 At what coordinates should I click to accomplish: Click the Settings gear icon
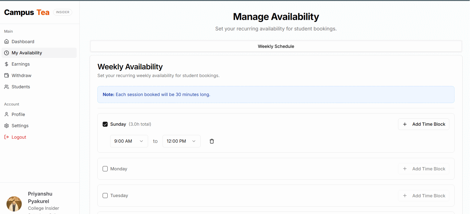(7, 126)
